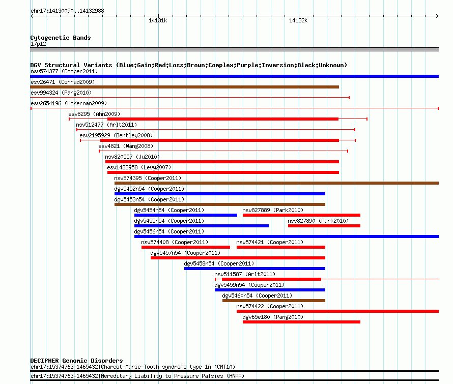The width and height of the screenshot is (453, 384).
Task: Select the nsv574422 (Cooper2011) label
Action: click(270, 306)
